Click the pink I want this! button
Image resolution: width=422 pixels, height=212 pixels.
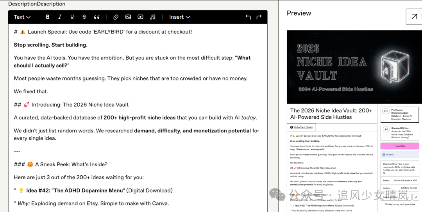tap(400, 146)
